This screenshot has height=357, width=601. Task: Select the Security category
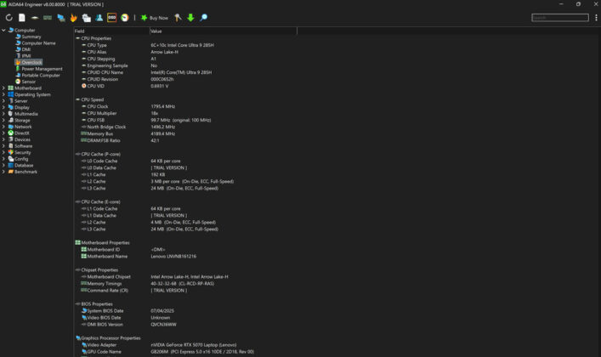pyautogui.click(x=20, y=152)
